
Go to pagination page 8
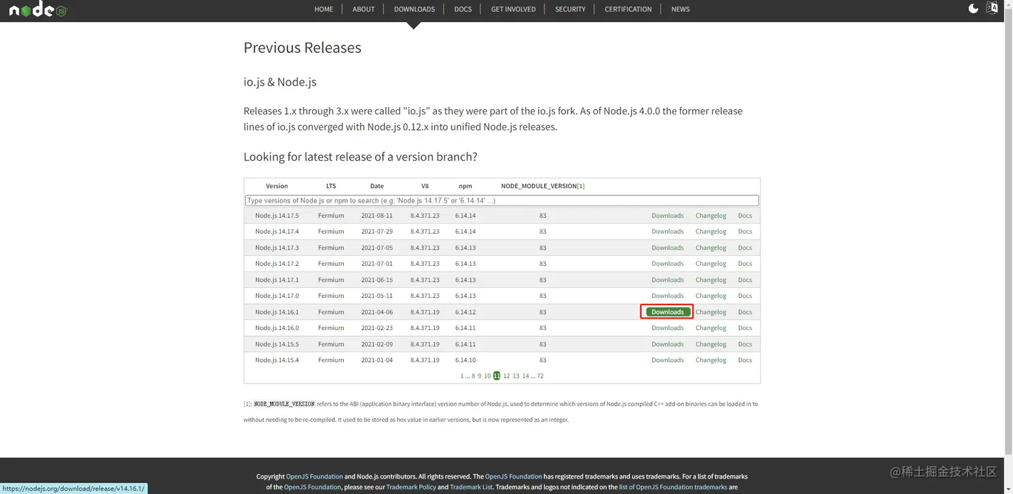tap(473, 376)
